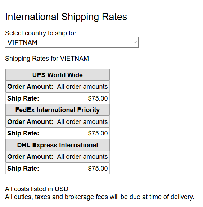
Task: Click the International Shipping Rates heading
Action: click(x=66, y=17)
